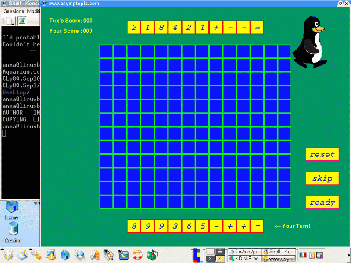Viewport: 351px width, 263px height.
Task: Open the KDE K menu
Action: [x=8, y=255]
